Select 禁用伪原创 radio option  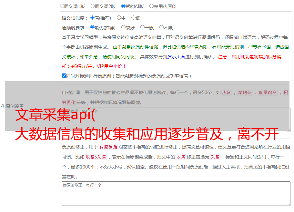coord(151,6)
